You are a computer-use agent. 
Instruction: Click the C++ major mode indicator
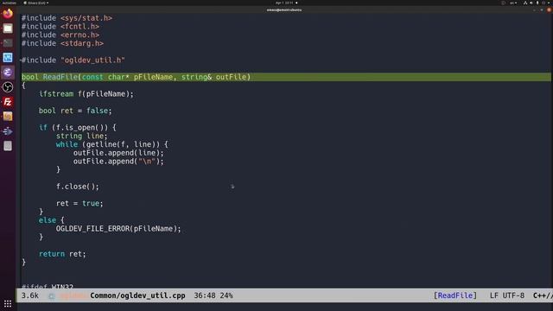(543, 295)
